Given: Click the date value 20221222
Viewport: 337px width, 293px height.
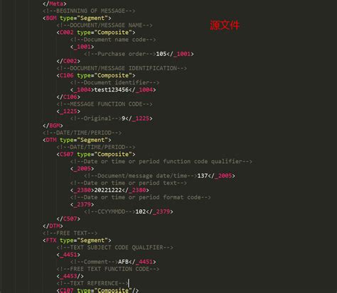Looking at the screenshot, I should coord(108,190).
